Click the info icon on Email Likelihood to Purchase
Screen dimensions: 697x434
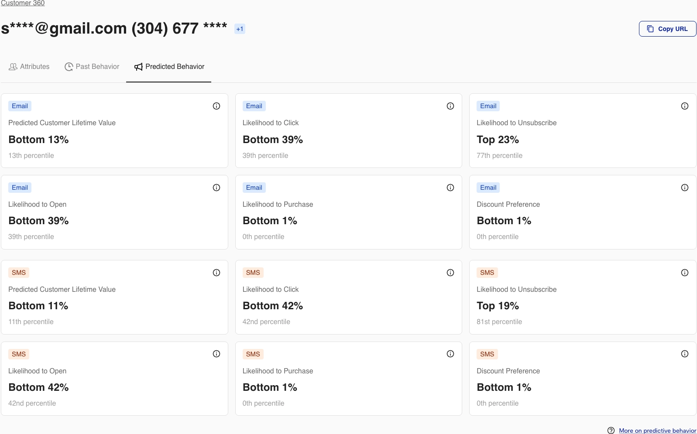(x=450, y=188)
